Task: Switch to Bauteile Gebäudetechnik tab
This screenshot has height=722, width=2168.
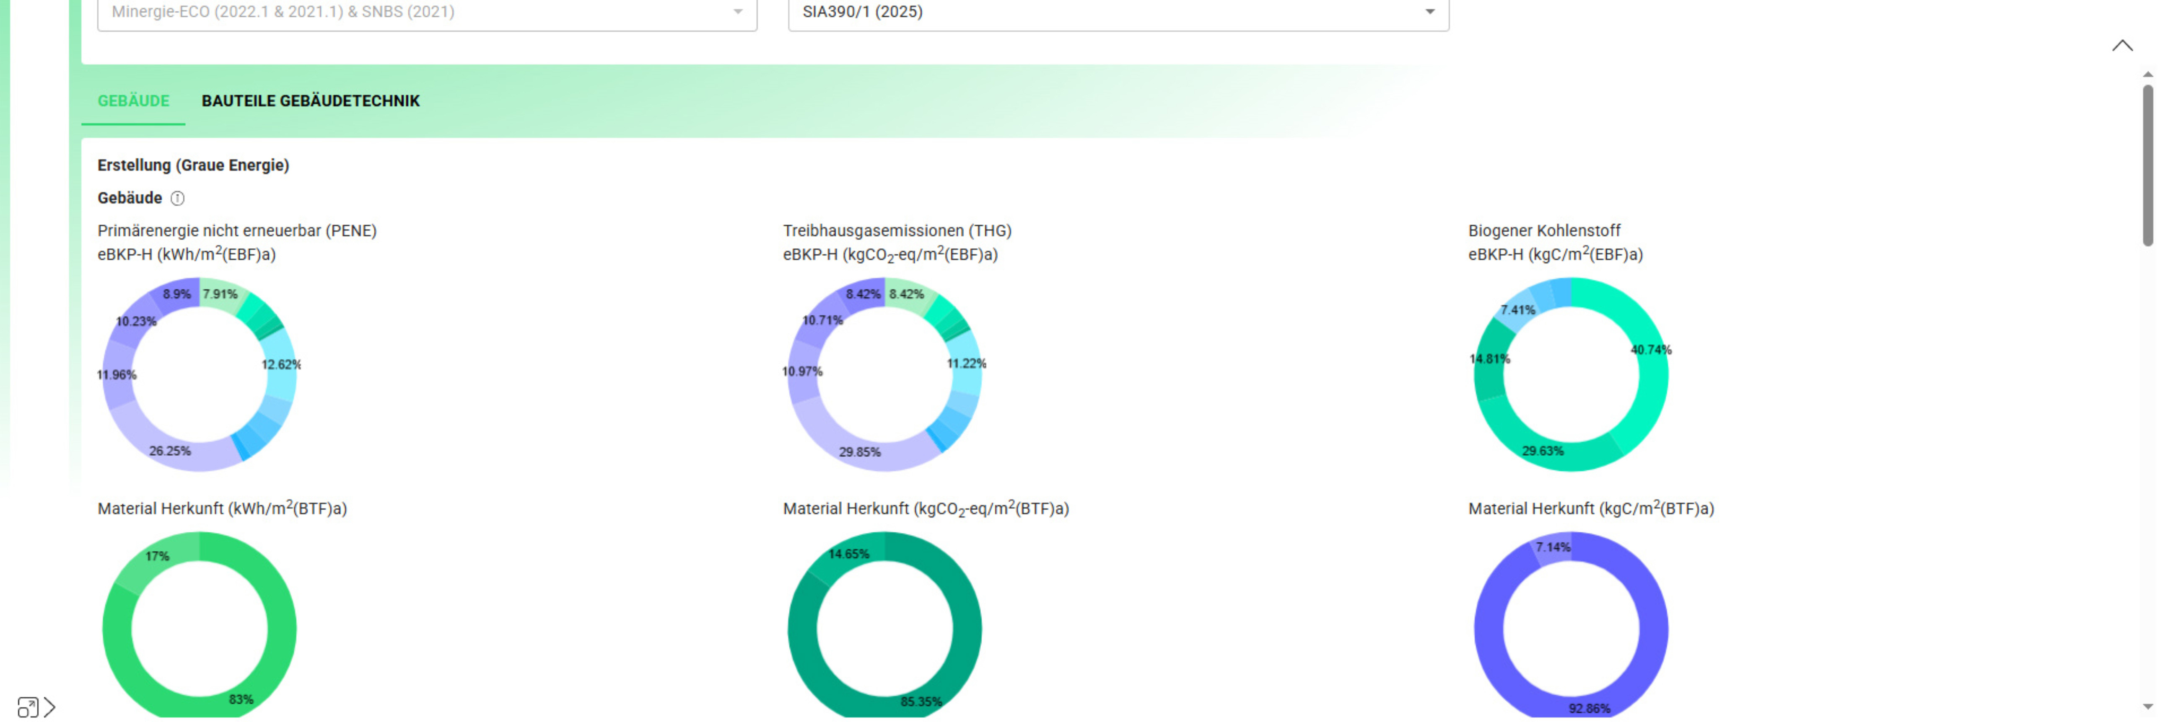Action: pyautogui.click(x=310, y=101)
